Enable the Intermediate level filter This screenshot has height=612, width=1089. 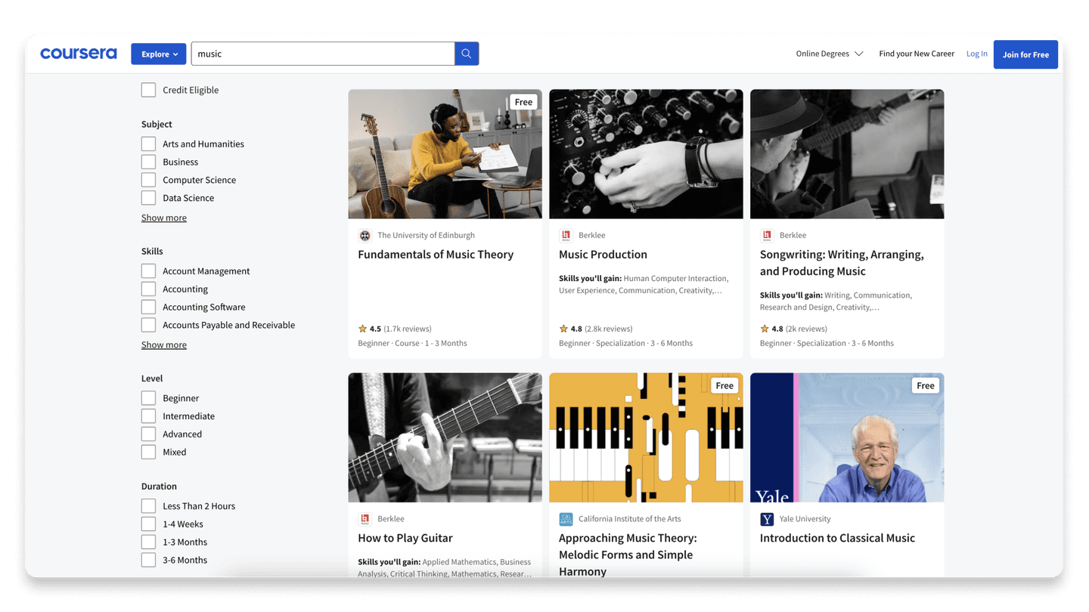(x=148, y=416)
